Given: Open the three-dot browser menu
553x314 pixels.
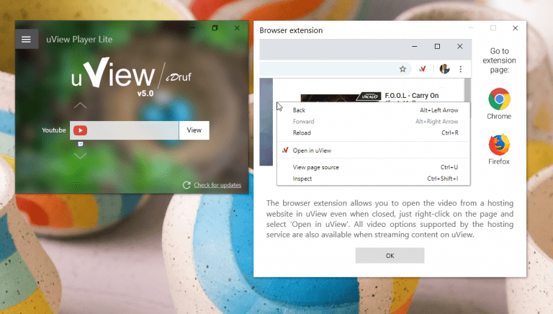Looking at the screenshot, I should point(460,69).
